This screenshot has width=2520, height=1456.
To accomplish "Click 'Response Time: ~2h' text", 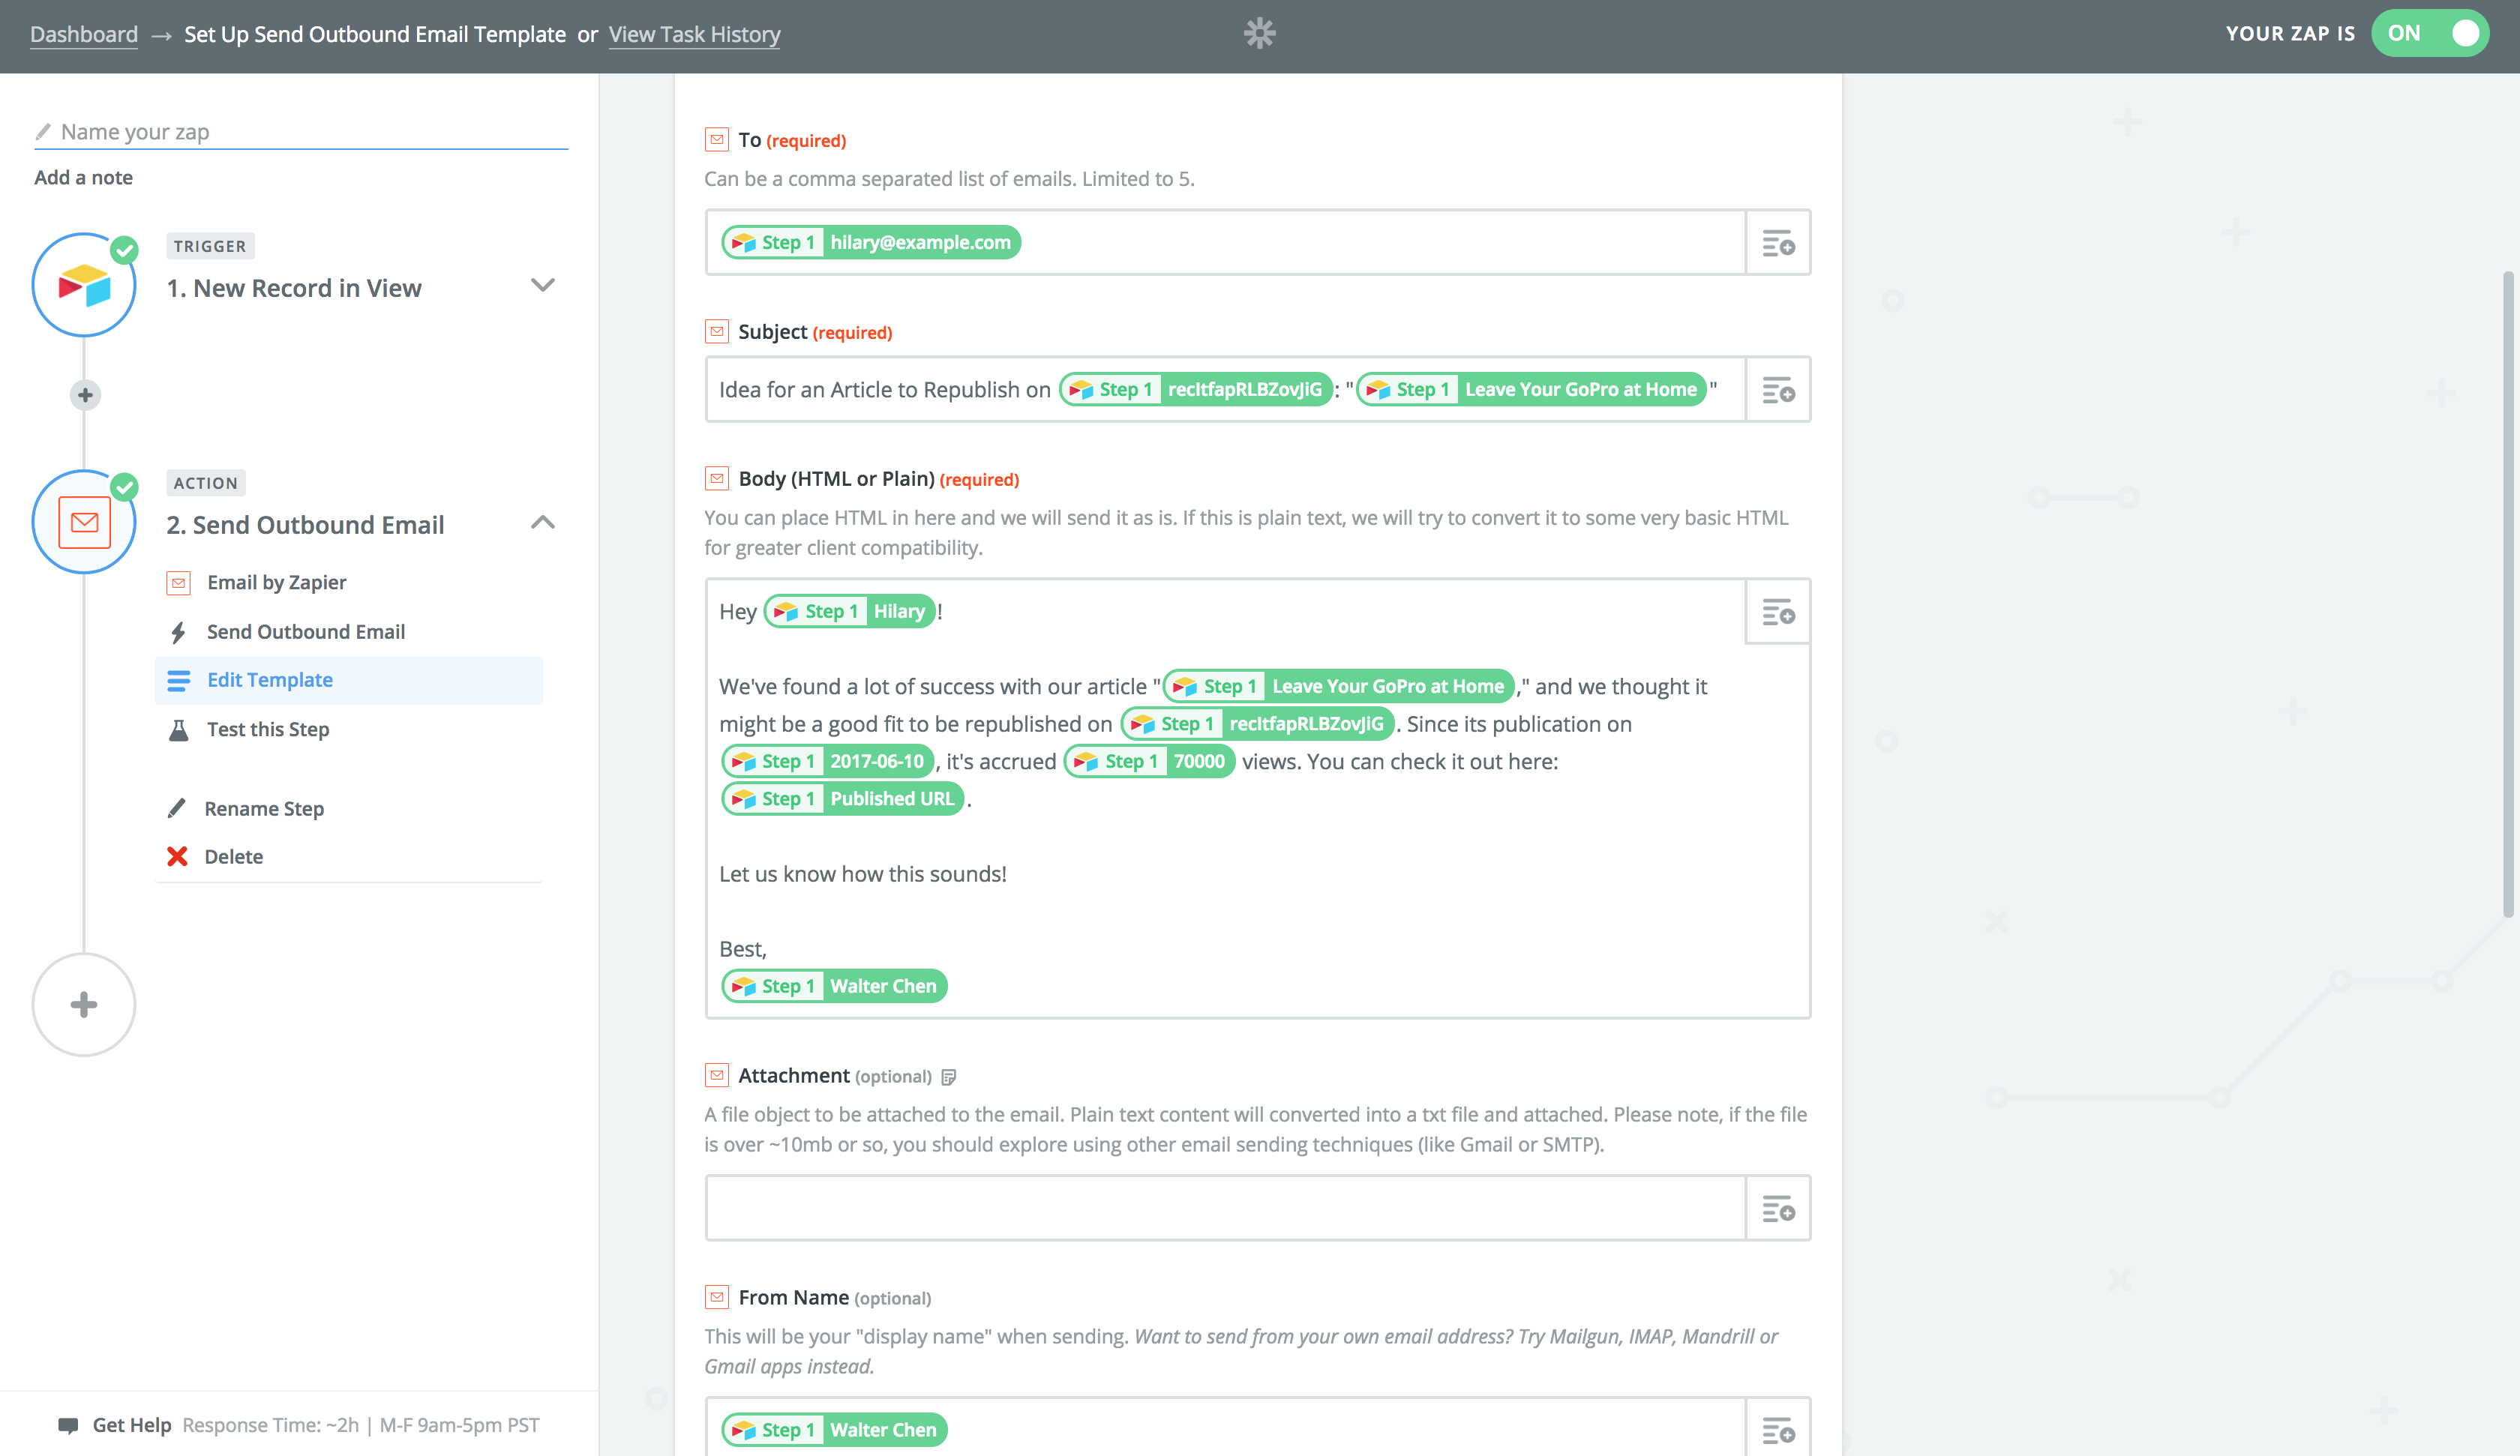I will point(270,1425).
